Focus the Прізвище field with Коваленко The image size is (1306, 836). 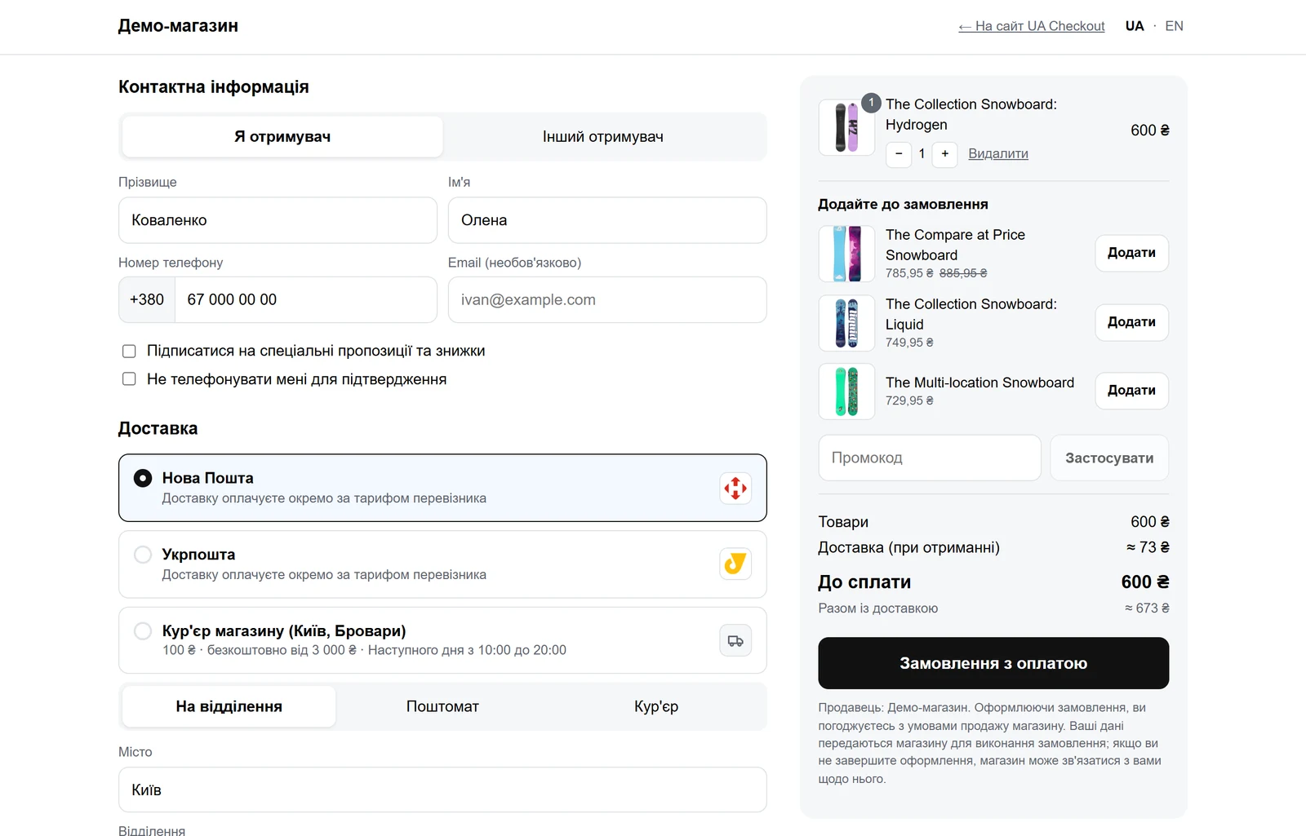[x=278, y=220]
